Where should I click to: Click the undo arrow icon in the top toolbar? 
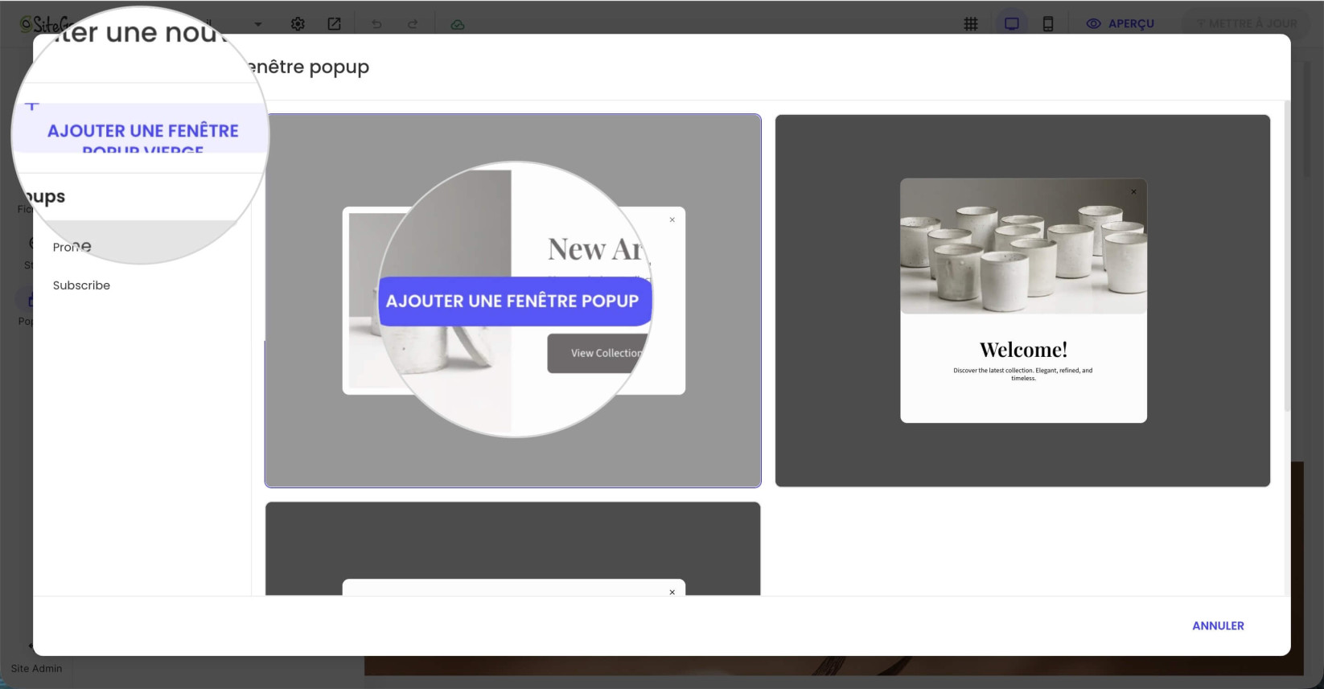376,24
